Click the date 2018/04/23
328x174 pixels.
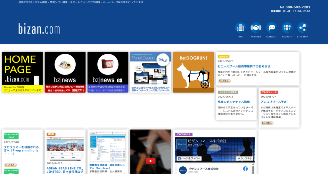coord(54,163)
